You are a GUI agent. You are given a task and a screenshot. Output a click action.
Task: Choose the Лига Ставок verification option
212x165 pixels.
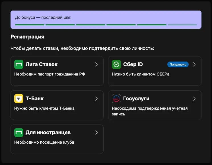pyautogui.click(x=57, y=71)
